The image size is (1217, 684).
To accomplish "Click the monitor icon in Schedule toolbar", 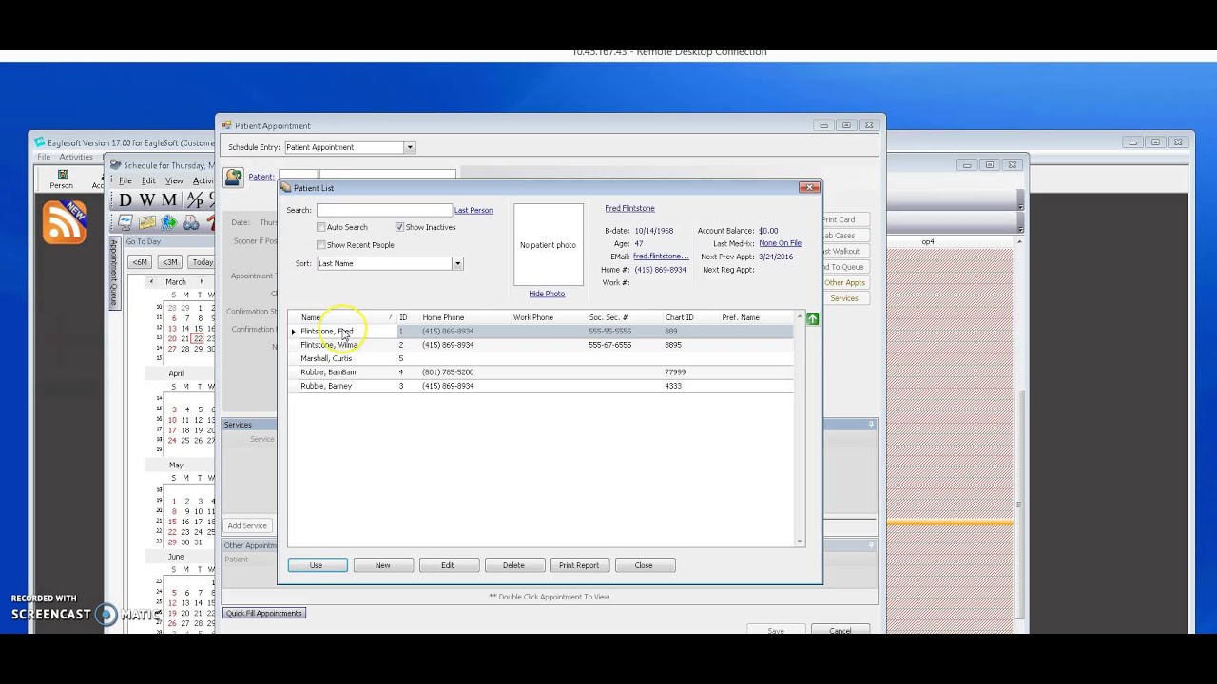I will pos(126,223).
